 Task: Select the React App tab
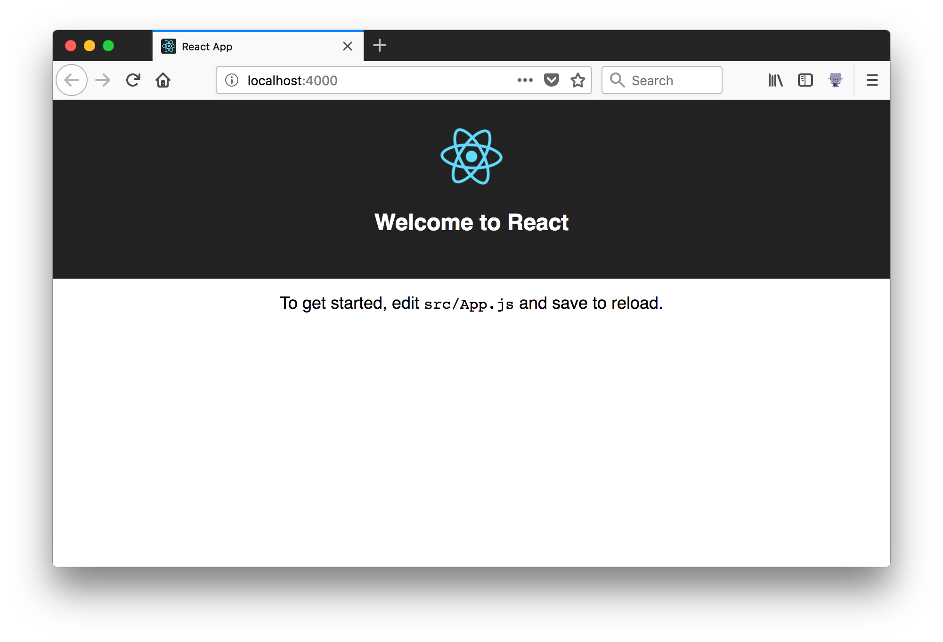point(258,46)
